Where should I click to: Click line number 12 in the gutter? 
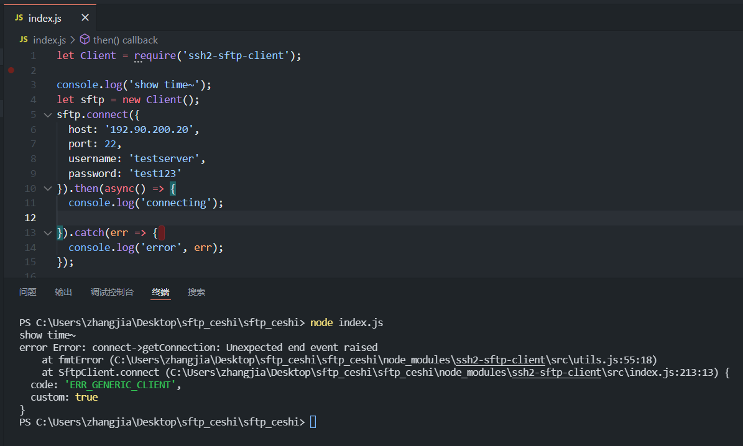point(30,217)
